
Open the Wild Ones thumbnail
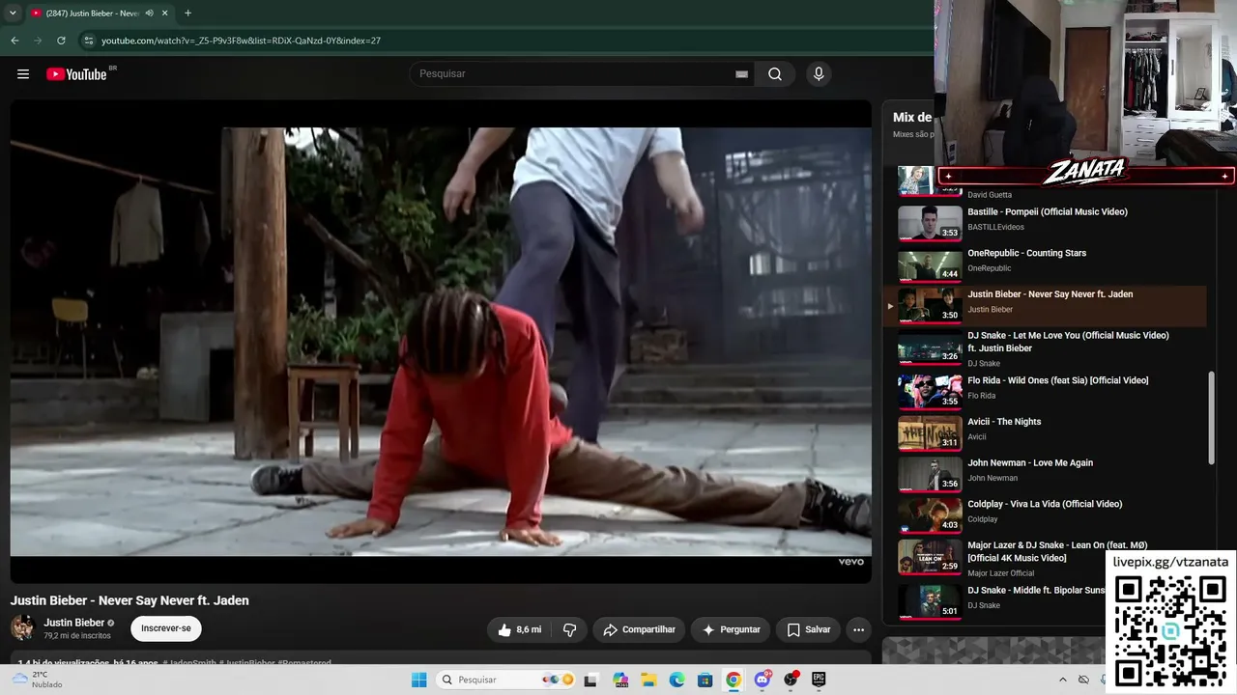[930, 392]
